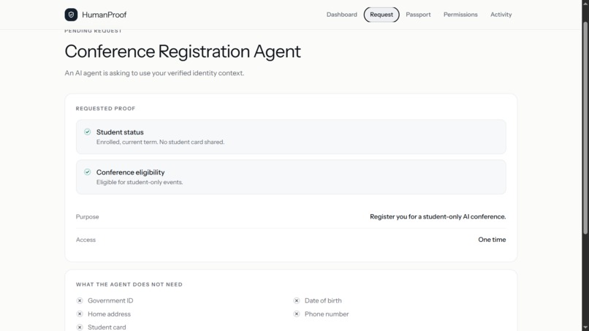The image size is (589, 331).
Task: Click the Conference eligibility check icon
Action: (87, 172)
